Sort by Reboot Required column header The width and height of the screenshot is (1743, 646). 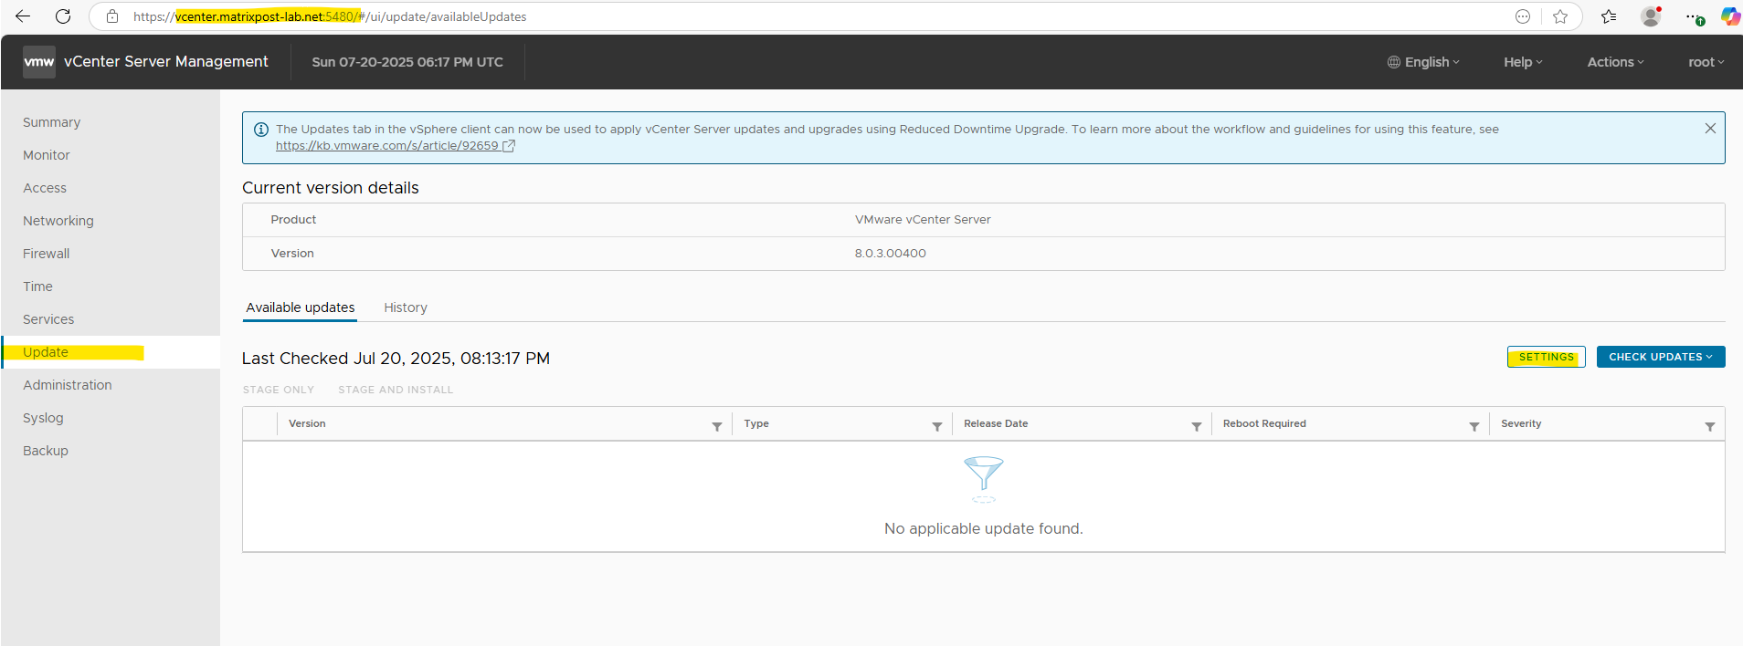1264,423
